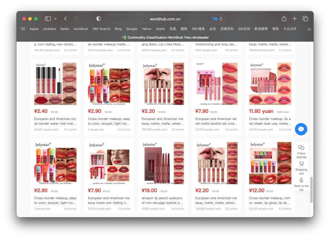Click the ¥2.40 water mist lipstick thumbnail

pyautogui.click(x=55, y=84)
